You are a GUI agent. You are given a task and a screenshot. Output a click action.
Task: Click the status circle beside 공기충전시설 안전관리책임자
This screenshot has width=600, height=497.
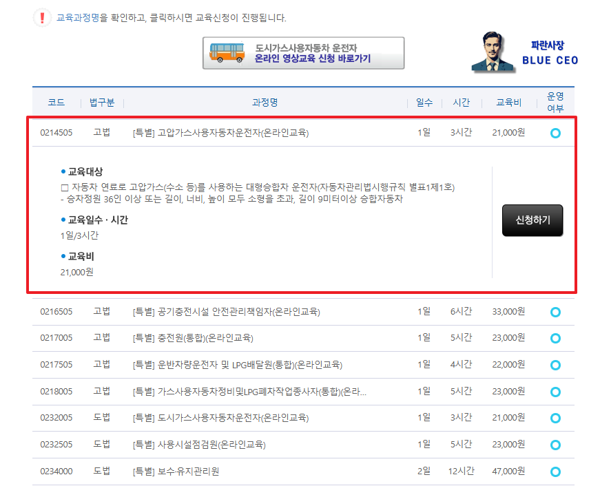click(x=555, y=312)
